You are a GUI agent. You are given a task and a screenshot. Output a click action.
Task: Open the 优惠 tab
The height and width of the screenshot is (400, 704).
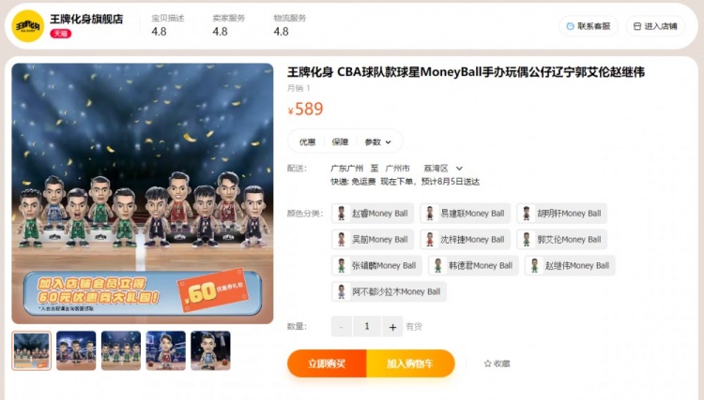click(307, 142)
